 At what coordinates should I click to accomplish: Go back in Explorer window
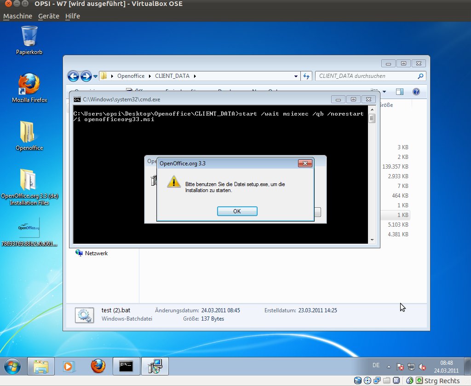click(x=73, y=76)
